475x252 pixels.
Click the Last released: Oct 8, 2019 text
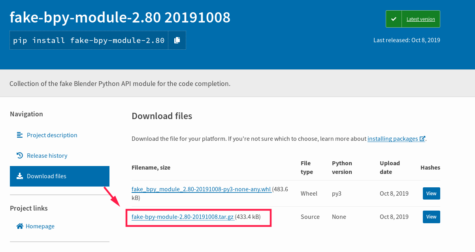(407, 40)
